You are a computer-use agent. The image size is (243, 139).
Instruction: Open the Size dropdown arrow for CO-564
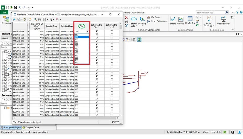click(88, 31)
